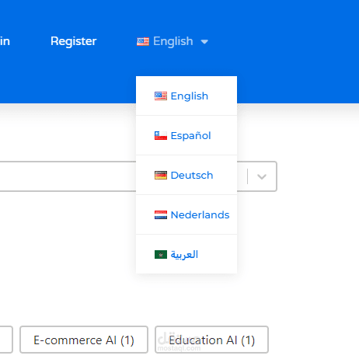The image size is (359, 359).
Task: Select العربية language option
Action: tap(186, 254)
